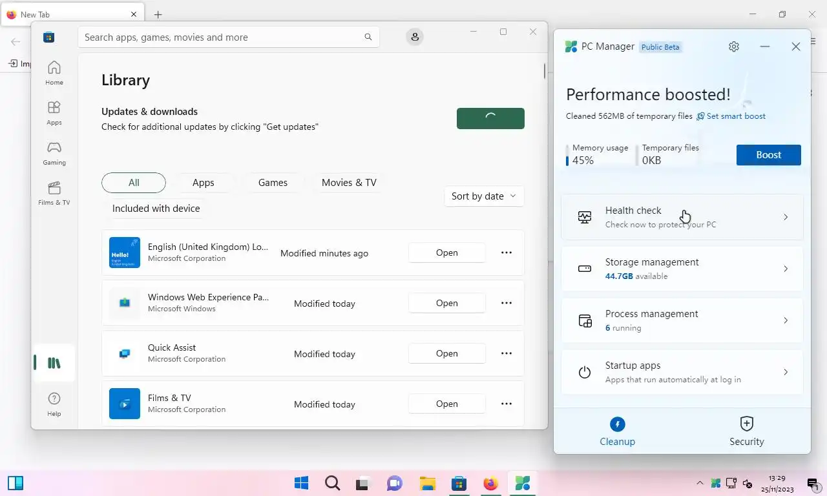Open more options for Quick Assist
827x496 pixels.
tap(507, 353)
